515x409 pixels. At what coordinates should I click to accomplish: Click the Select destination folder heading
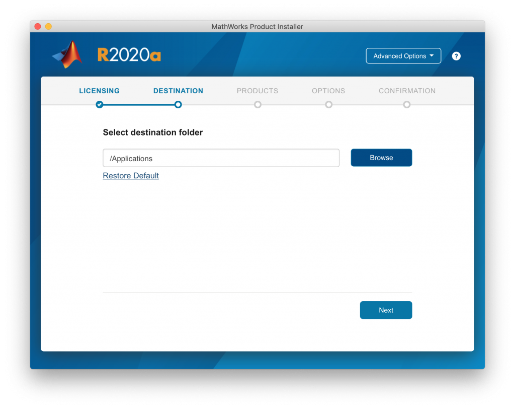point(153,132)
